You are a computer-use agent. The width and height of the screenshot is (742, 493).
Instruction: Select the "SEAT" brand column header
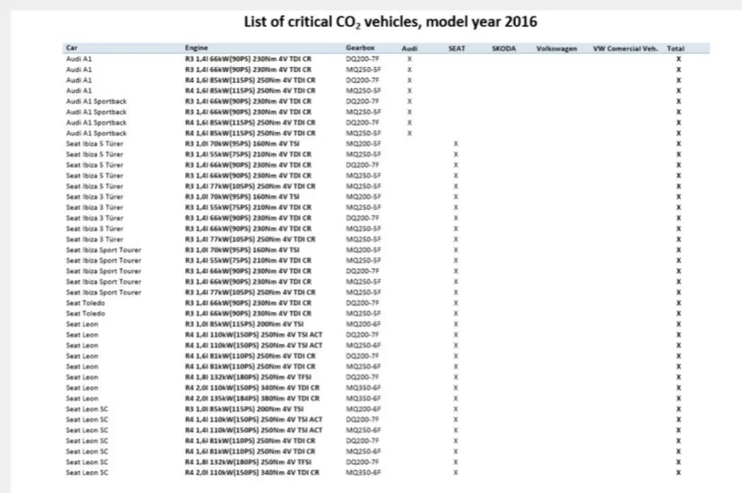pos(456,48)
